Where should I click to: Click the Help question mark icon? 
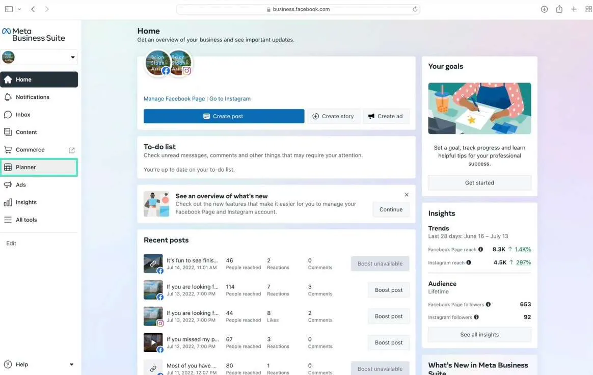pos(8,364)
